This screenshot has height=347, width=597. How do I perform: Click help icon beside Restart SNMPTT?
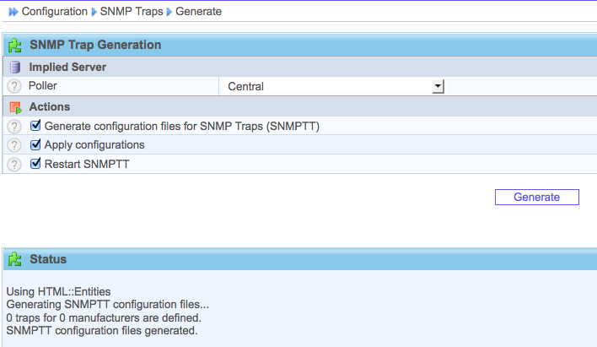coord(13,164)
